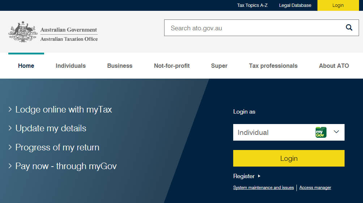Click chevron beside Lodge online with myTax

pos(10,109)
